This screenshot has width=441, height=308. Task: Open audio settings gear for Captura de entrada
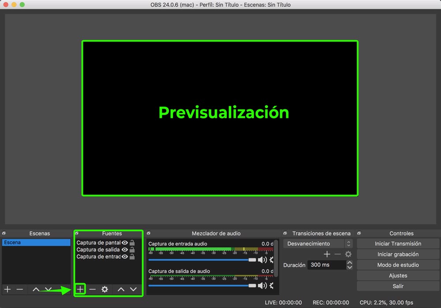pyautogui.click(x=271, y=260)
